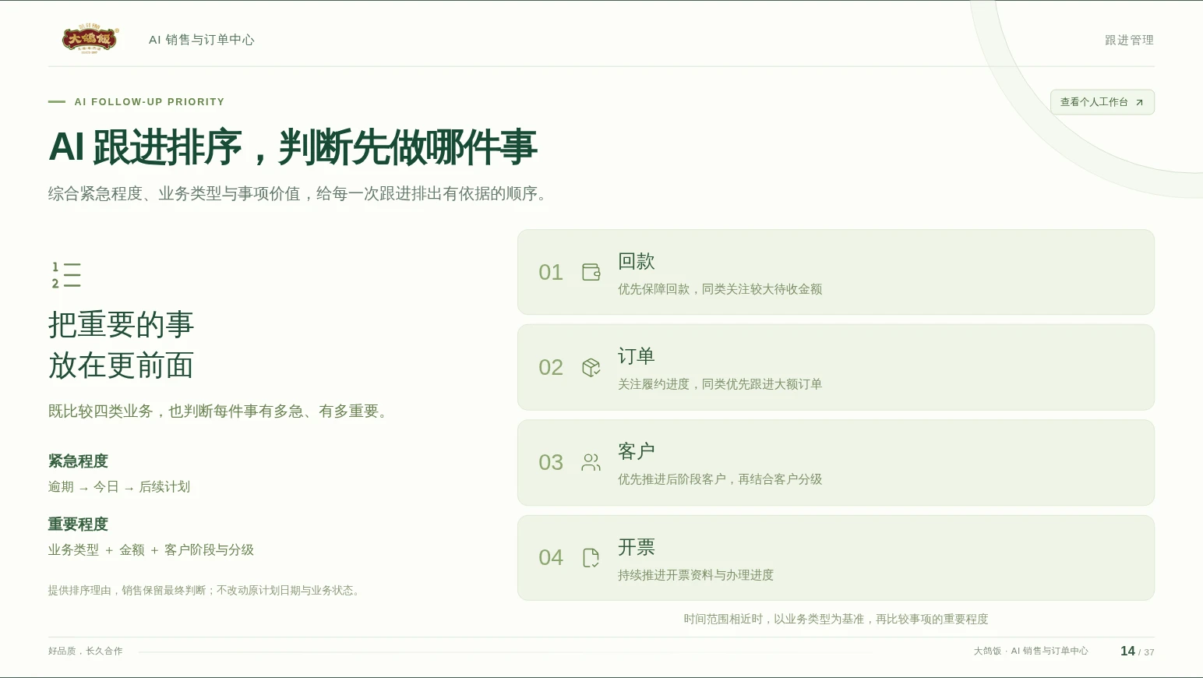Viewport: 1203px width, 678px height.
Task: Click description 关注履约进度，同类优先跟进大额订单
Action: point(720,384)
